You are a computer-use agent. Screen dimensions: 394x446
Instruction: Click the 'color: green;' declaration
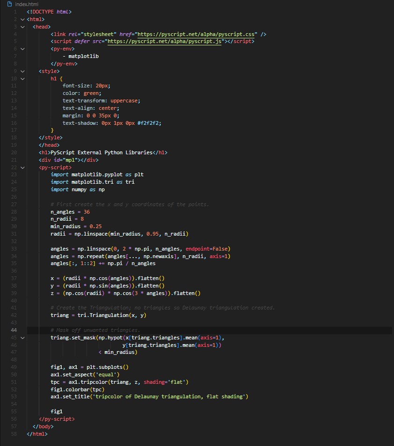pos(82,94)
